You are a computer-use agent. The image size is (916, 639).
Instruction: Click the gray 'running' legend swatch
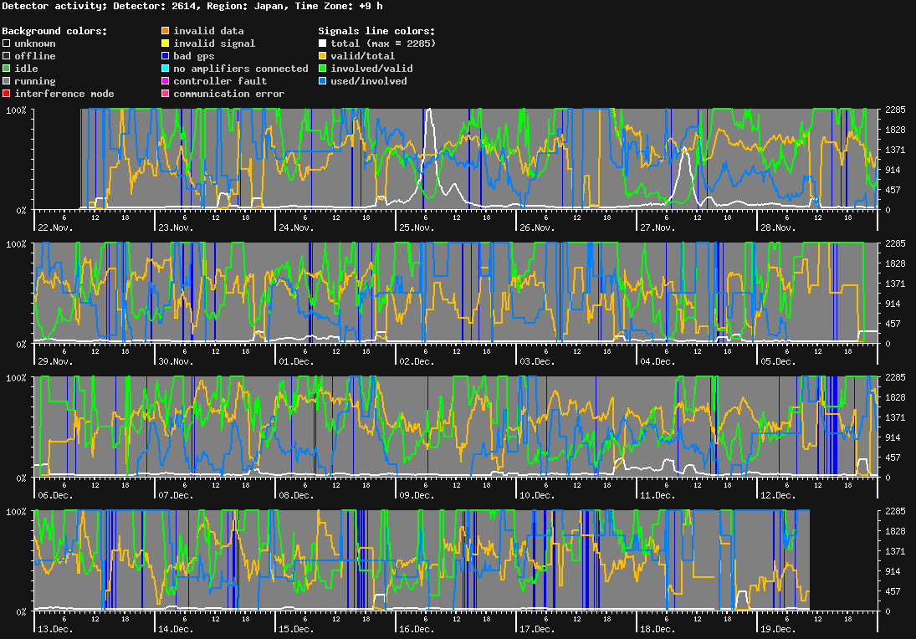pos(7,81)
